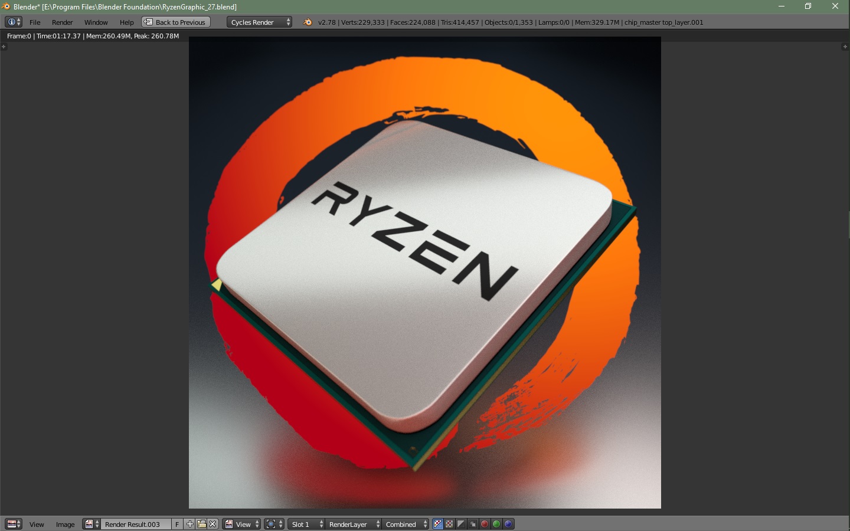Open the Slot 1 render slot dropdown
This screenshot has width=850, height=531.
pyautogui.click(x=306, y=524)
